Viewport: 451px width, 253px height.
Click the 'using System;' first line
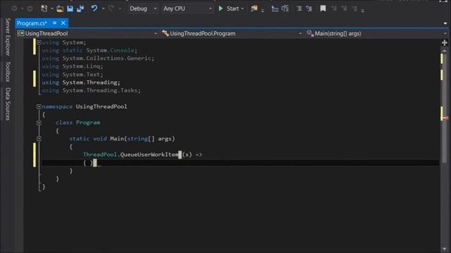[64, 42]
